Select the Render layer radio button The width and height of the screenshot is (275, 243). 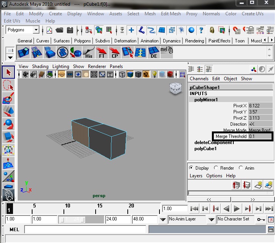(216, 168)
